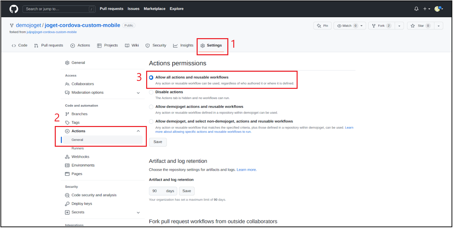Go to Marketplace in the top navigation
Image resolution: width=453 pixels, height=228 pixels.
tap(154, 9)
